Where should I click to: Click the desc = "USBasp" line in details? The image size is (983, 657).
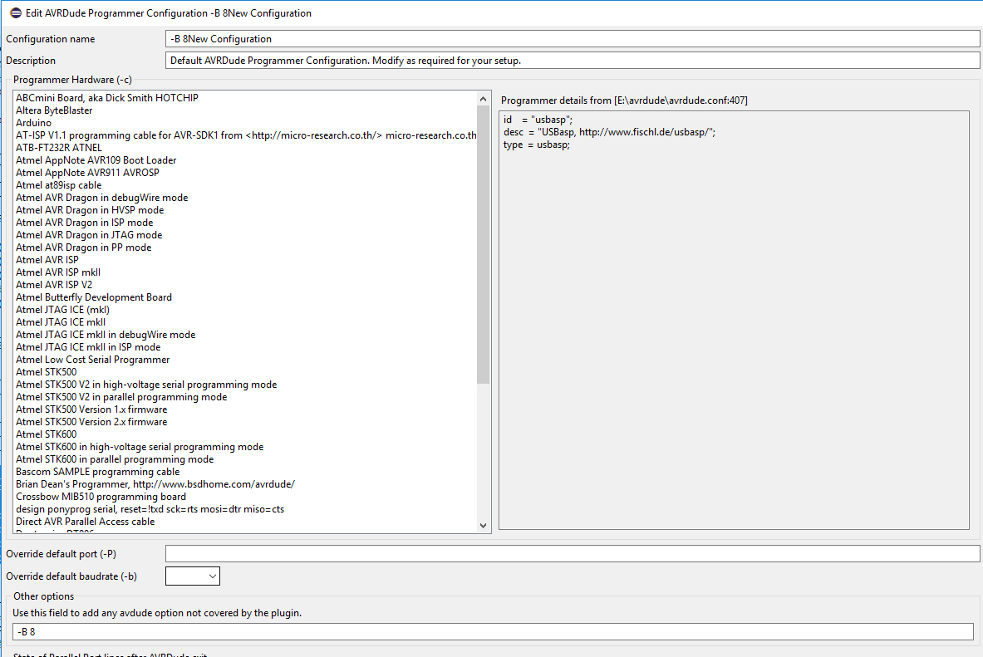tap(609, 132)
